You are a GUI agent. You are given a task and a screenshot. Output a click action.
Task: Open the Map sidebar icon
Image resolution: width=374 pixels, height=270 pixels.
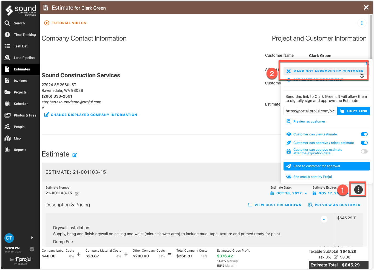pos(7,138)
